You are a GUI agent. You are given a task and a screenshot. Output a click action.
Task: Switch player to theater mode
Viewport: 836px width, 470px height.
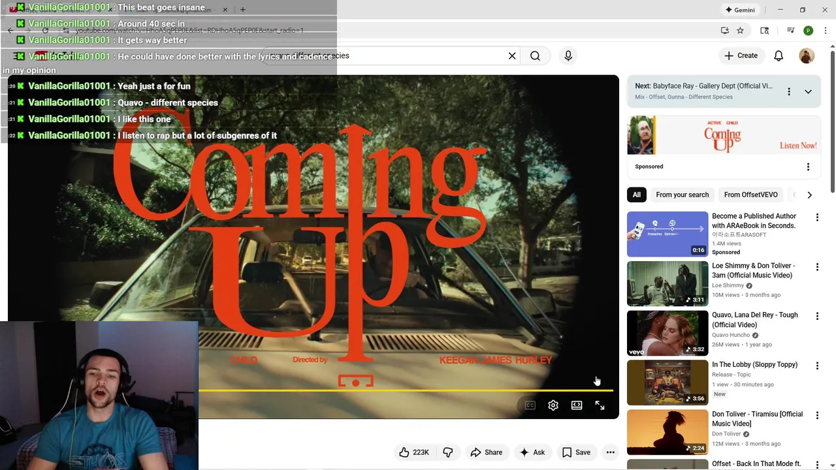pyautogui.click(x=577, y=405)
